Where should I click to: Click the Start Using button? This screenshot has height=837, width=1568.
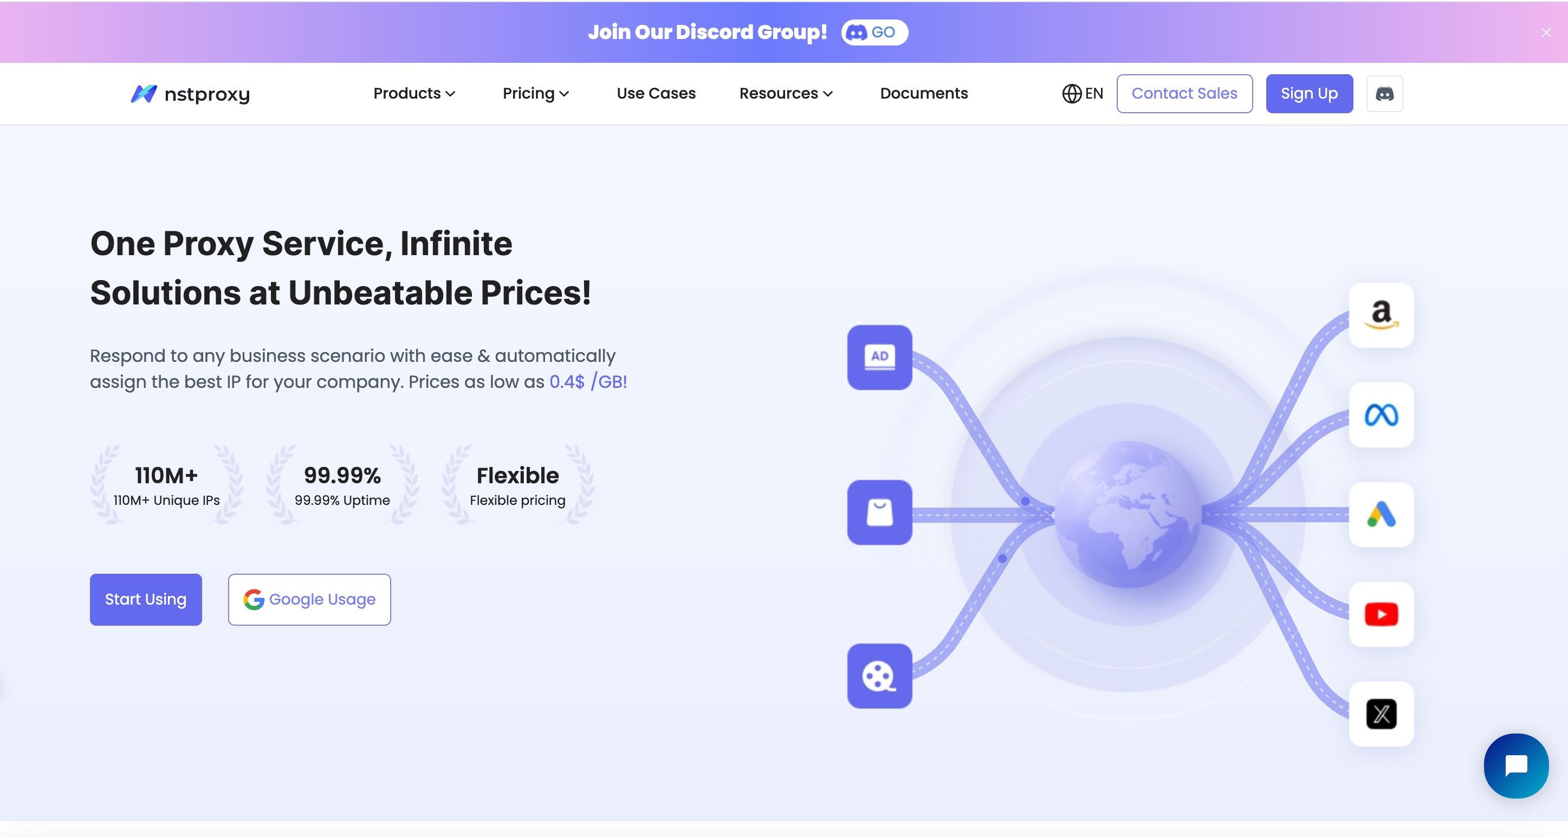(x=146, y=600)
